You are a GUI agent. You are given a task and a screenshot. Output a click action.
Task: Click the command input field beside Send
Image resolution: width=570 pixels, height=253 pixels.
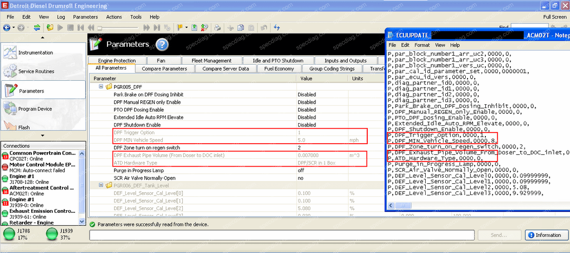(x=282, y=235)
